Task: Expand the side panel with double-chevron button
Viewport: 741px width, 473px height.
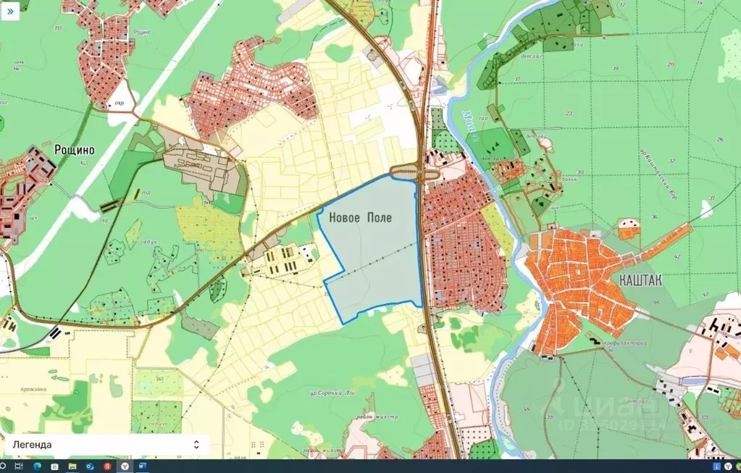Action: 10,12
